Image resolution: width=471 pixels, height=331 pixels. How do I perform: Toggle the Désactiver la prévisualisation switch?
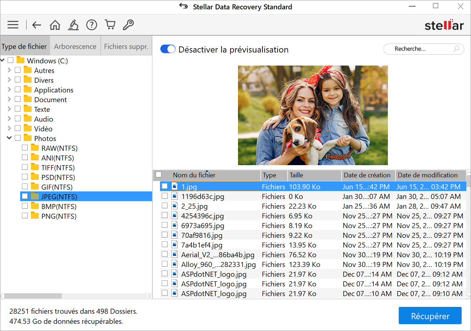(168, 49)
